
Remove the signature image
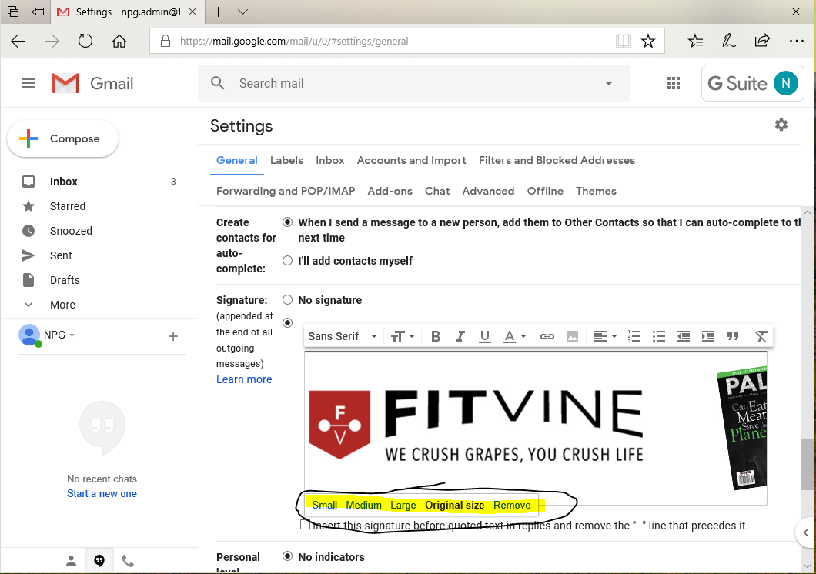512,505
